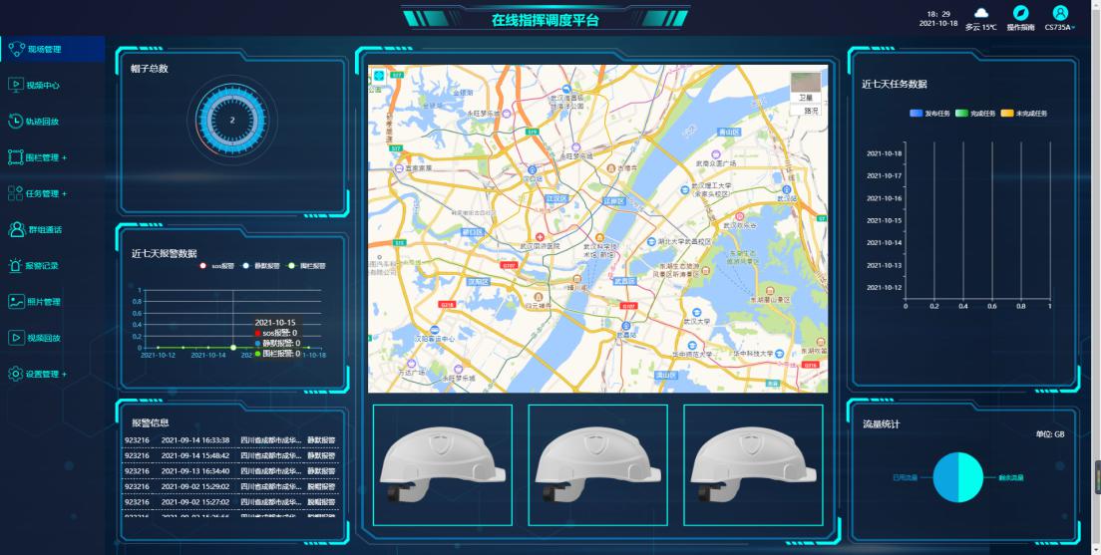The width and height of the screenshot is (1101, 555).
Task: Click the 报警记录 alarm icon
Action: pos(16,266)
